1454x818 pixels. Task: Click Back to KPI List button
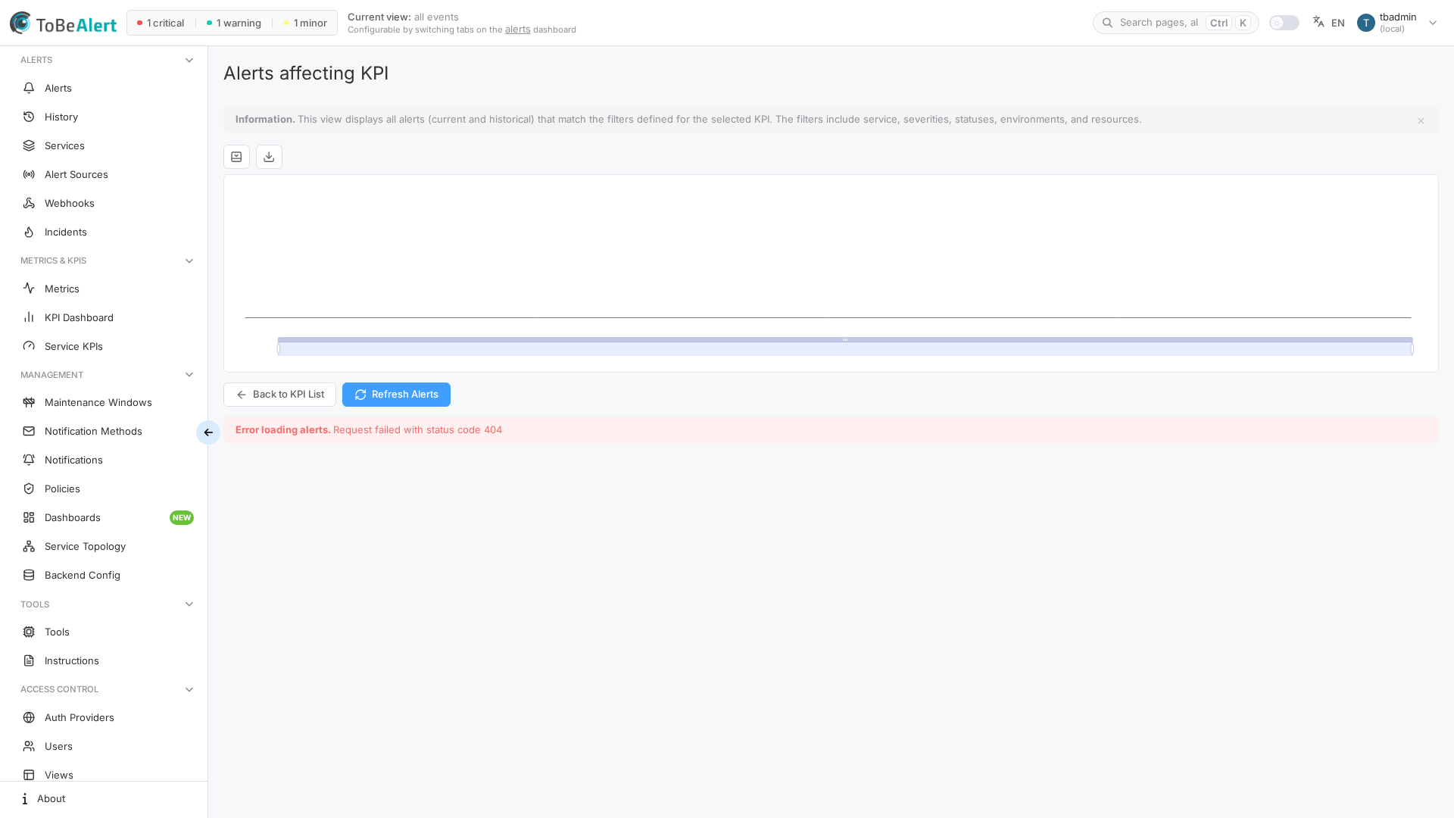(279, 395)
